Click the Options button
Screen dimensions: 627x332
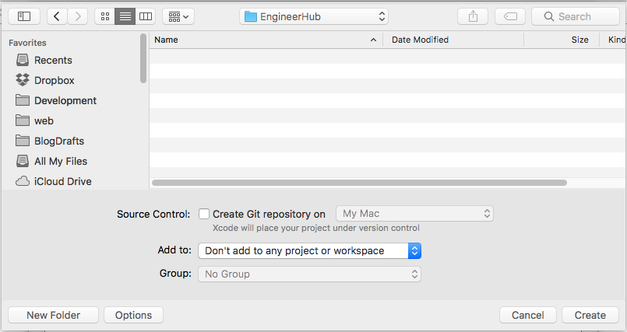(x=133, y=315)
